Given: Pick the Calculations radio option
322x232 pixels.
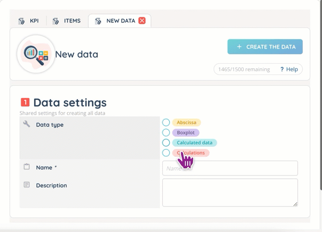Looking at the screenshot, I should tap(166, 153).
